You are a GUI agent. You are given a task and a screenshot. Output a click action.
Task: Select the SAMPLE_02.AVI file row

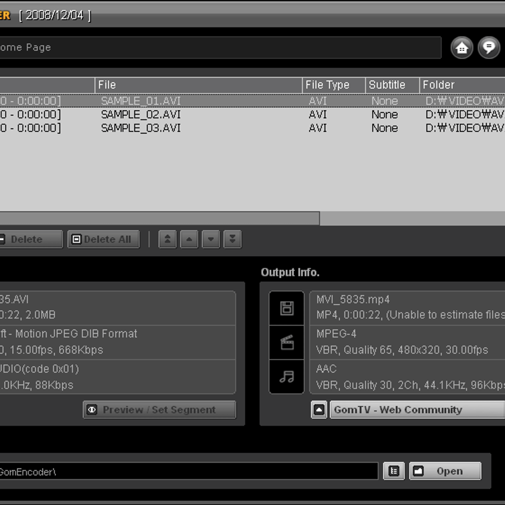[x=141, y=114]
